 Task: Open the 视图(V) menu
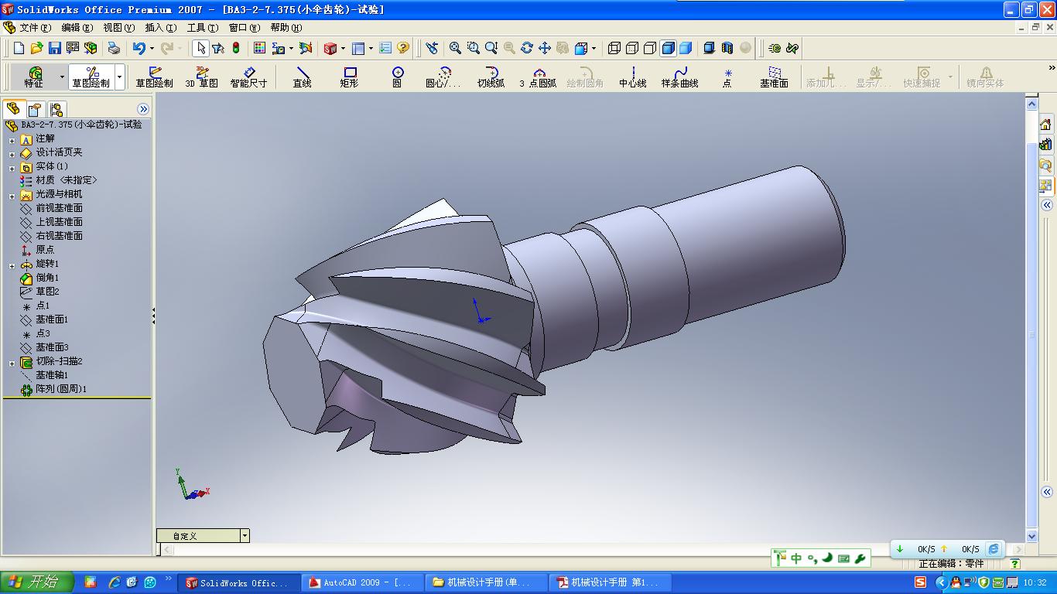[x=119, y=27]
